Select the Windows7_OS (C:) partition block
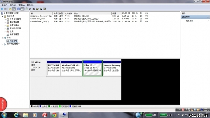 (72, 68)
